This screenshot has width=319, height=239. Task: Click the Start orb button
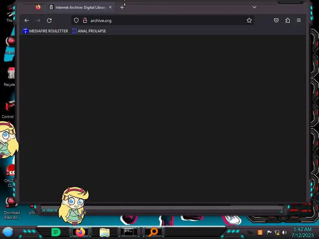pos(8,232)
